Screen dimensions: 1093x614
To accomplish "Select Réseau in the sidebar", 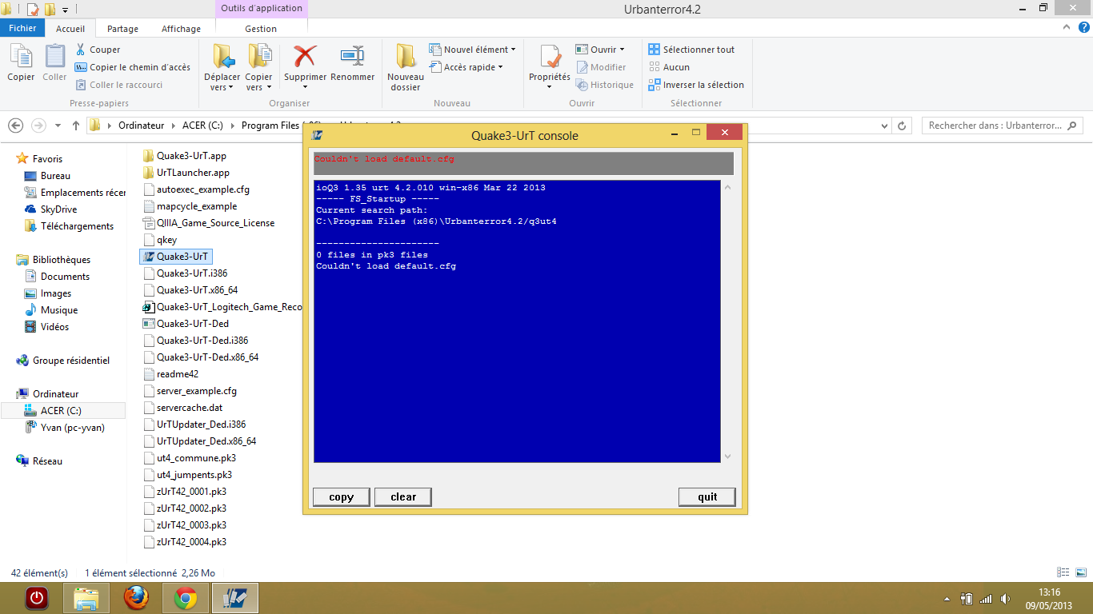I will tap(39, 461).
